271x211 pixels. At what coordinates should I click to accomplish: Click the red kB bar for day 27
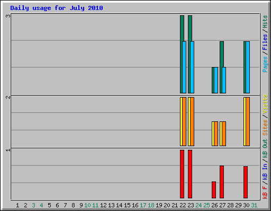[222, 182]
